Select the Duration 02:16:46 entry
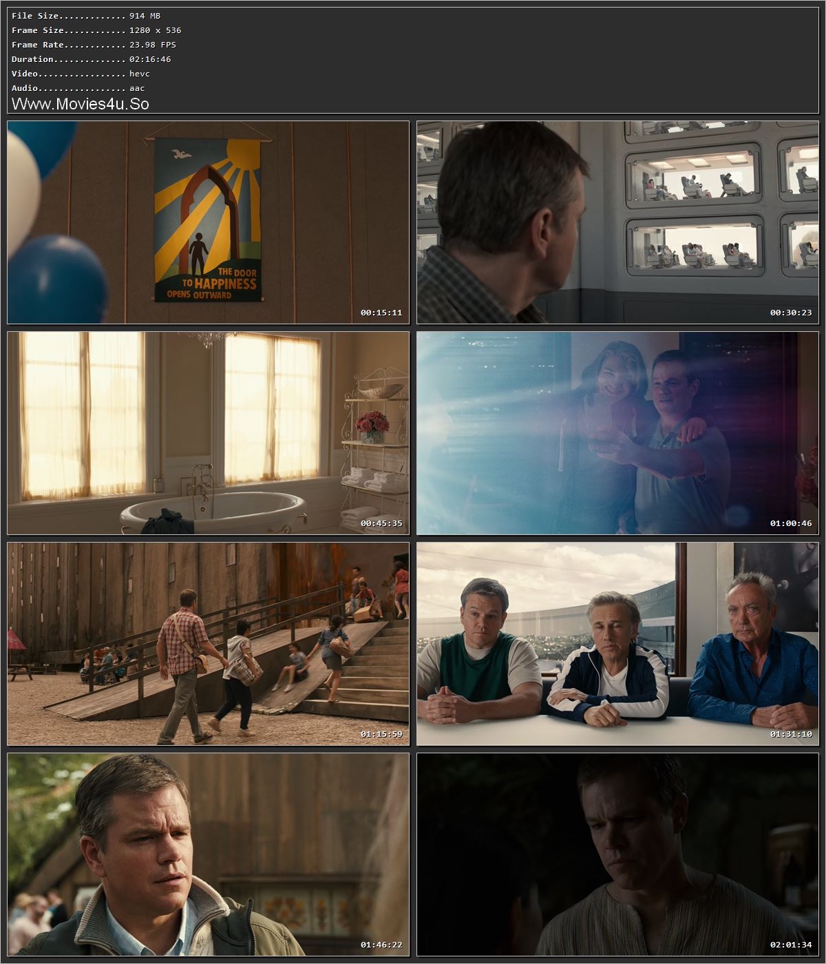The height and width of the screenshot is (964, 826). click(91, 59)
